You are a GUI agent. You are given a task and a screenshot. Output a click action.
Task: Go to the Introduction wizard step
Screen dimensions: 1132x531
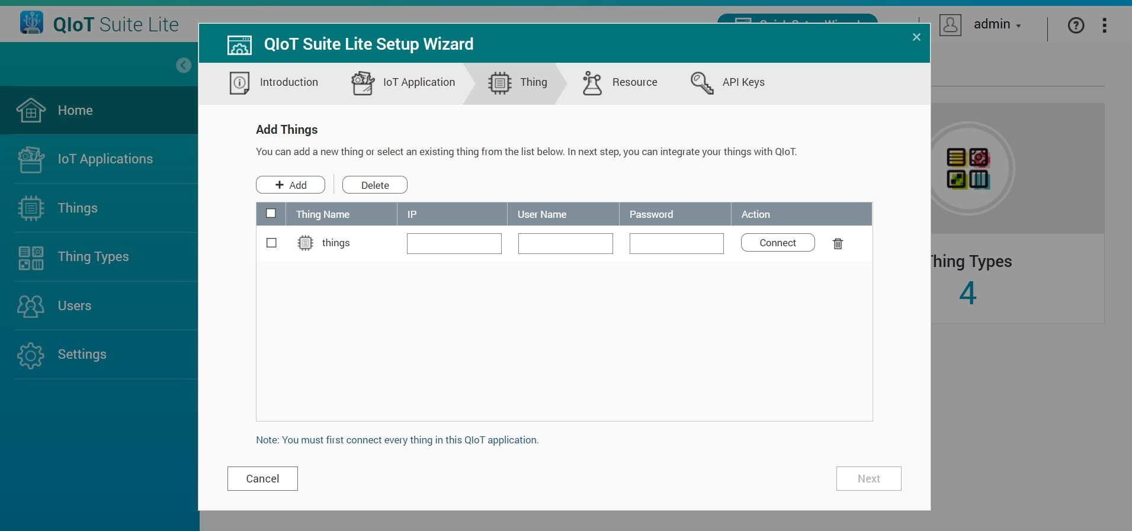pos(274,83)
